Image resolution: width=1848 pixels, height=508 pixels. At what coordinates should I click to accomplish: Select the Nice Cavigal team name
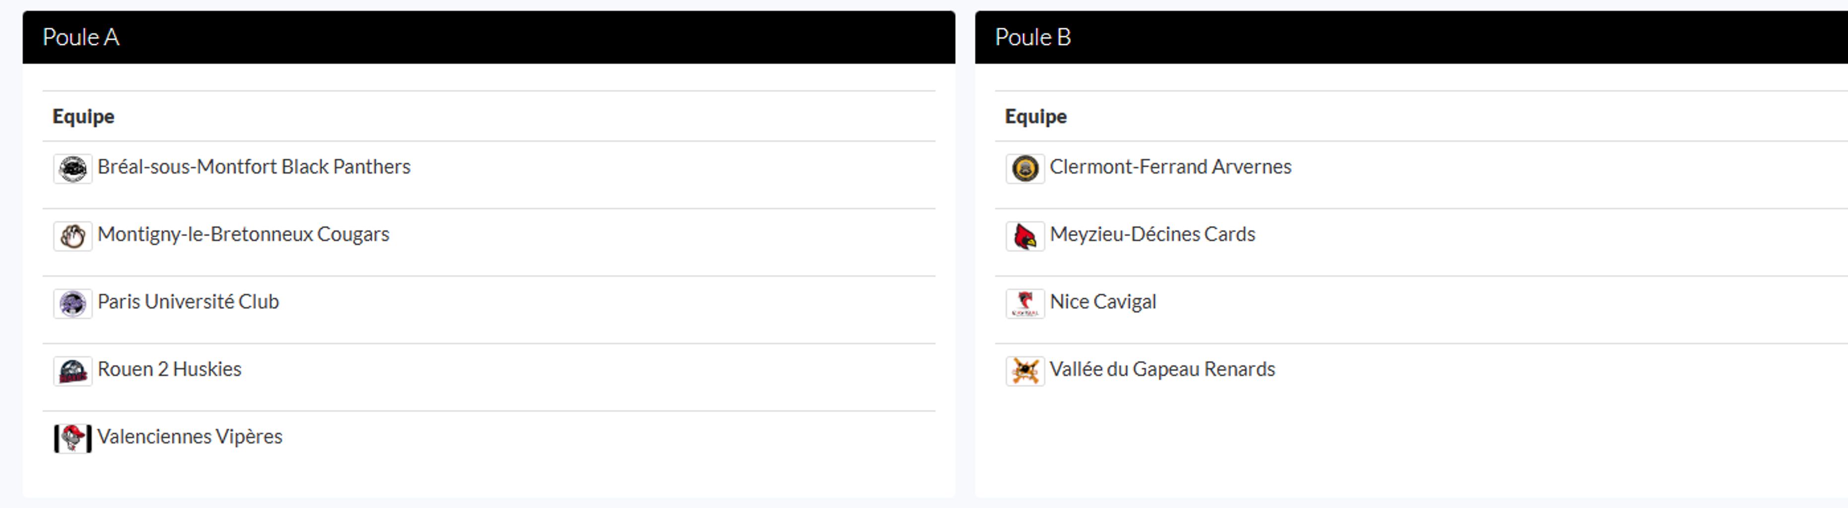pyautogui.click(x=1103, y=301)
